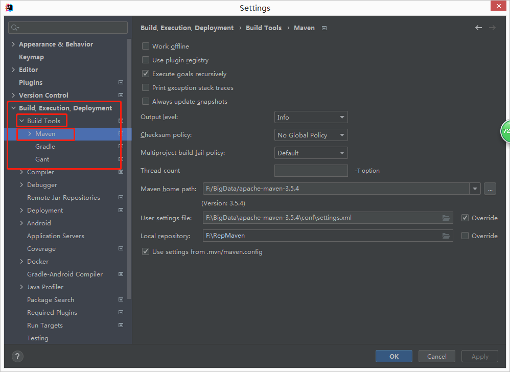Click the OK button
The image size is (510, 372).
(x=393, y=356)
